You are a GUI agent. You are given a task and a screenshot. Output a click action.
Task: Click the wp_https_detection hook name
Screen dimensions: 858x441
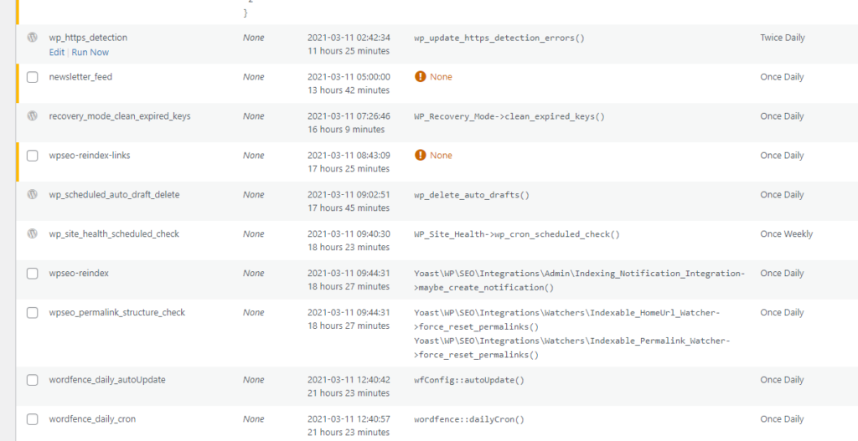pyautogui.click(x=88, y=38)
